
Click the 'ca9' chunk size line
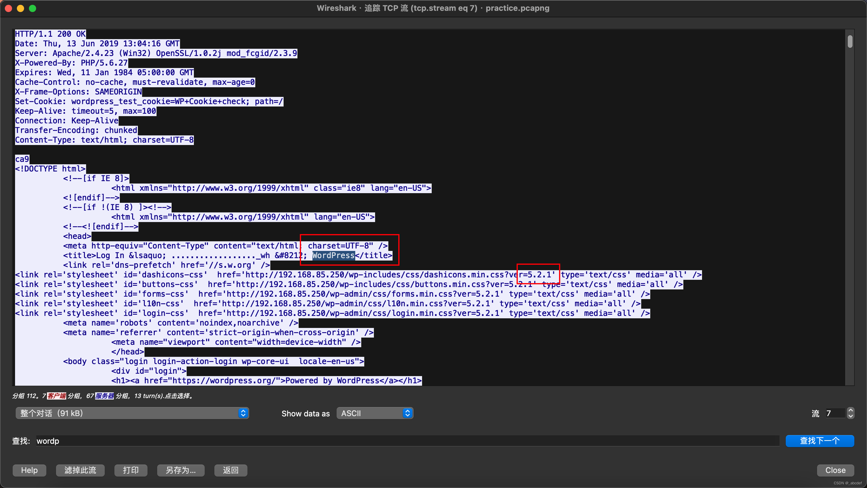tap(22, 159)
